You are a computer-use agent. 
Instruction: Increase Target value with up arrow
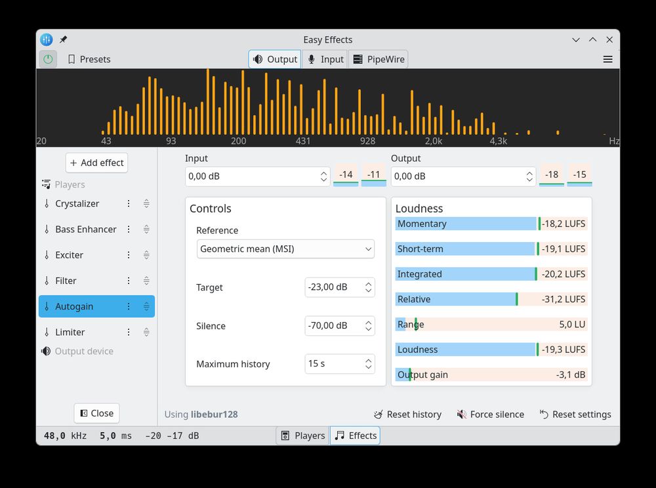click(368, 284)
